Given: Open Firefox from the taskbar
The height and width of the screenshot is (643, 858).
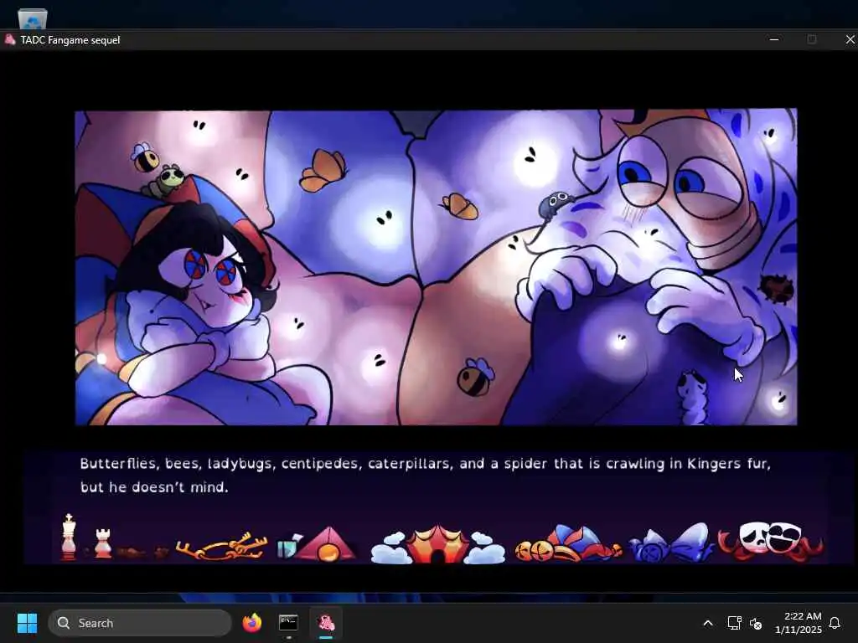Looking at the screenshot, I should click(x=251, y=623).
